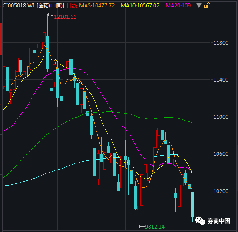Click the 医药(中信) index name
This screenshot has height=232, width=238.
50,6
